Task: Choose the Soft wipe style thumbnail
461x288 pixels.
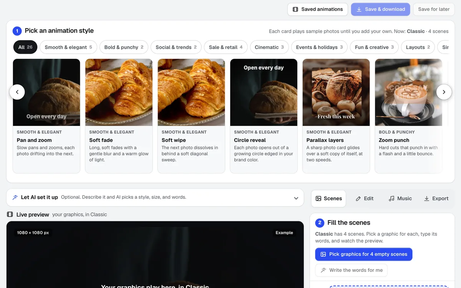Action: pyautogui.click(x=191, y=92)
